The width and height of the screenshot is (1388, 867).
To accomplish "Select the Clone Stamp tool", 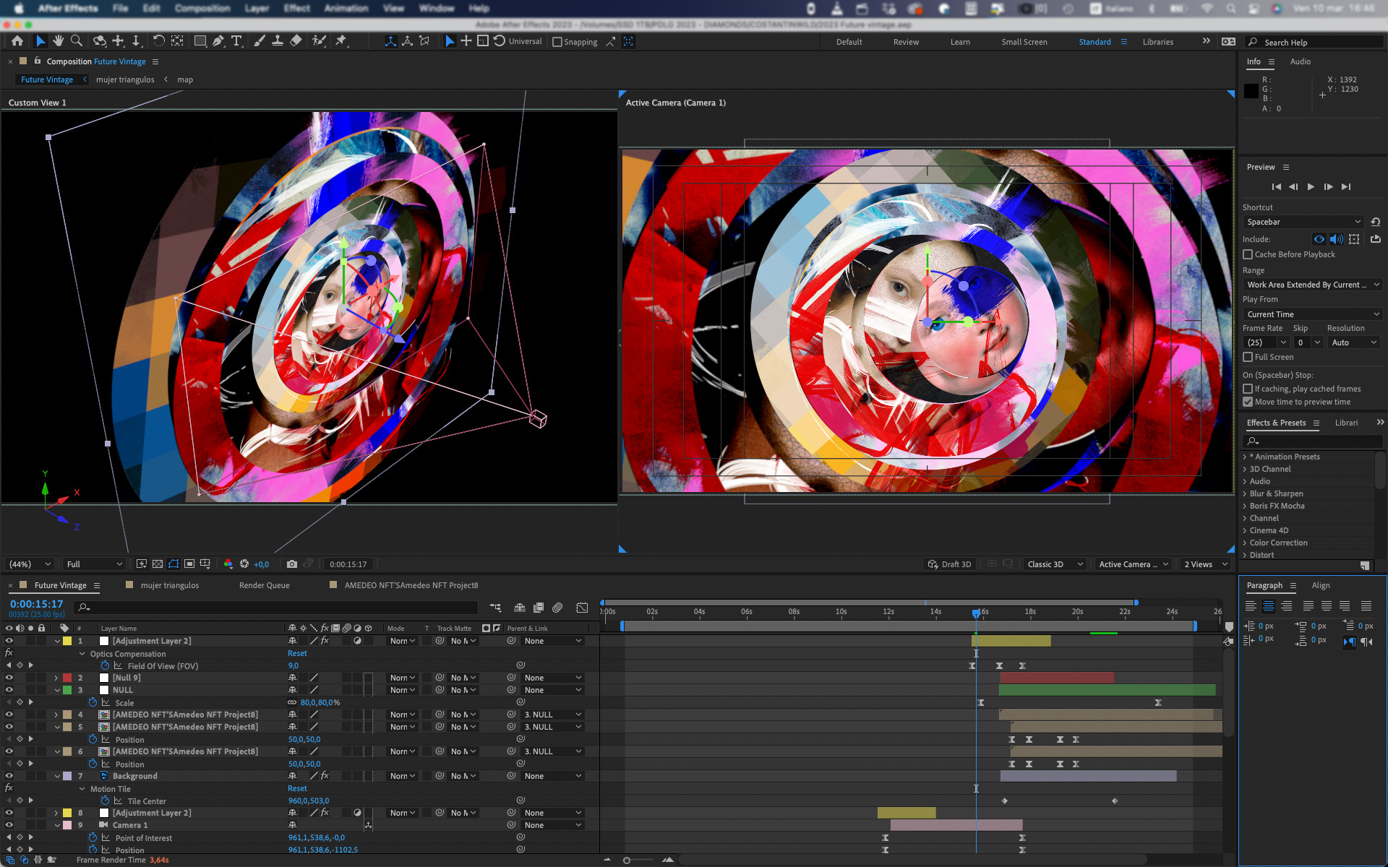I will pyautogui.click(x=277, y=41).
